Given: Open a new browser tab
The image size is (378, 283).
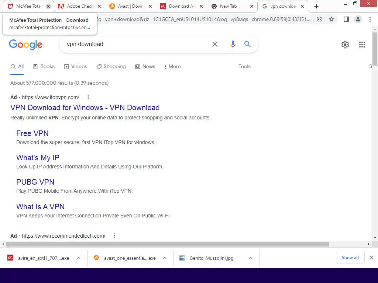Looking at the screenshot, I should [x=316, y=7].
